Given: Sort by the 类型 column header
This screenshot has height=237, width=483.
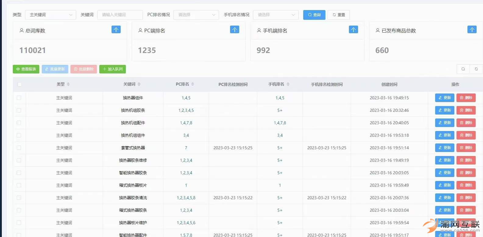Looking at the screenshot, I should pyautogui.click(x=68, y=84).
